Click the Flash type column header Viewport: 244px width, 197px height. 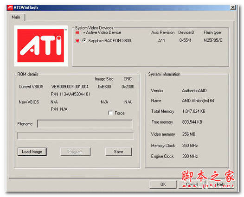pos(212,32)
